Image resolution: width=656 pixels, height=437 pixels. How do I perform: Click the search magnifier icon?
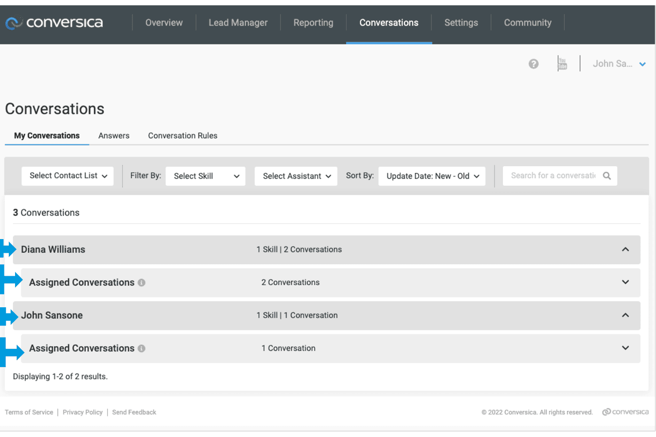(607, 176)
